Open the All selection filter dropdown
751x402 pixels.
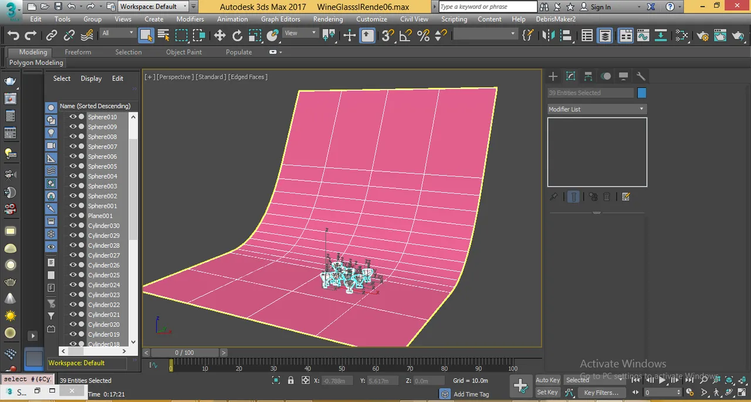point(118,33)
